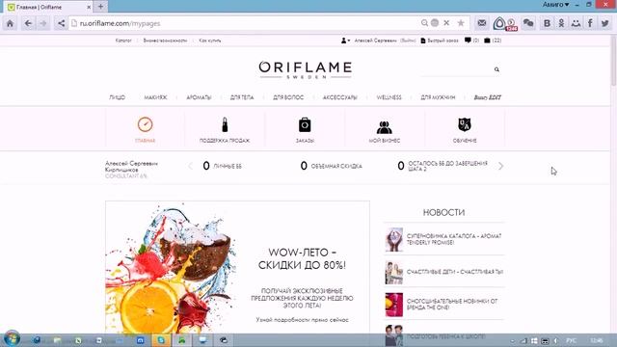The width and height of the screenshot is (617, 347).
Task: Open Мой бизнес people icon
Action: coord(385,127)
